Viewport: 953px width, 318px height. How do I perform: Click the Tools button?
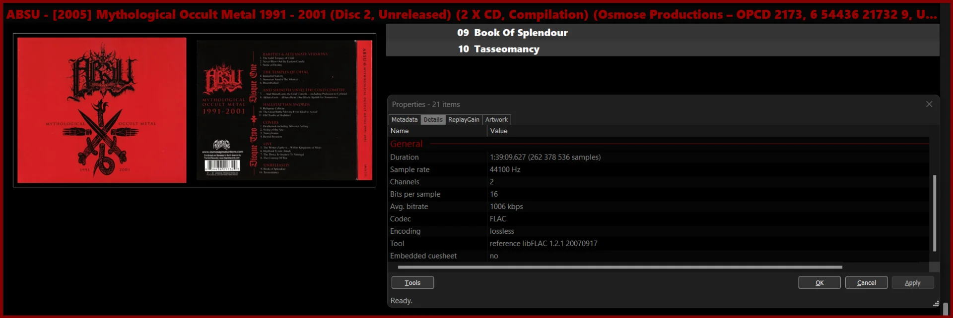[x=412, y=282]
